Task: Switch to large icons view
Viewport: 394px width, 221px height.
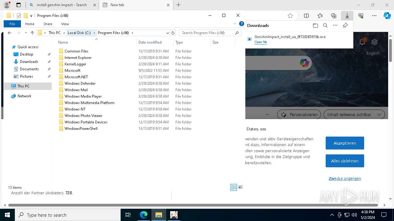Action: point(240,187)
